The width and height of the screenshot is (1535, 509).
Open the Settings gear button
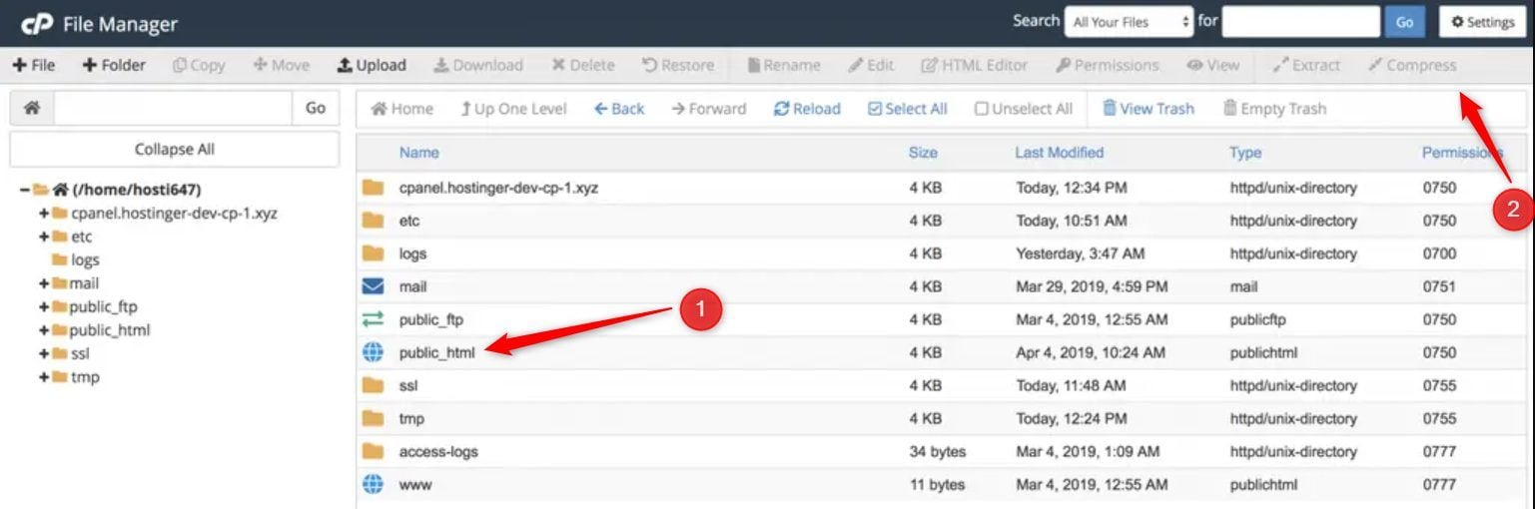(x=1482, y=22)
